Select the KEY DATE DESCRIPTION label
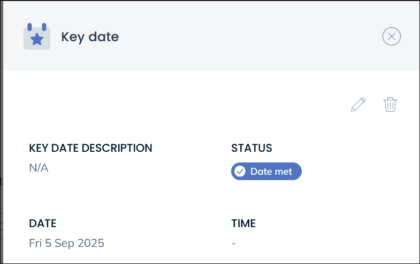420x264 pixels. click(x=90, y=148)
